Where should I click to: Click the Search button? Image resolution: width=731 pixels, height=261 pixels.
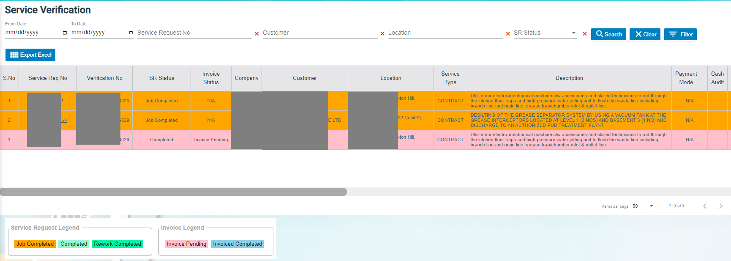[x=608, y=34]
